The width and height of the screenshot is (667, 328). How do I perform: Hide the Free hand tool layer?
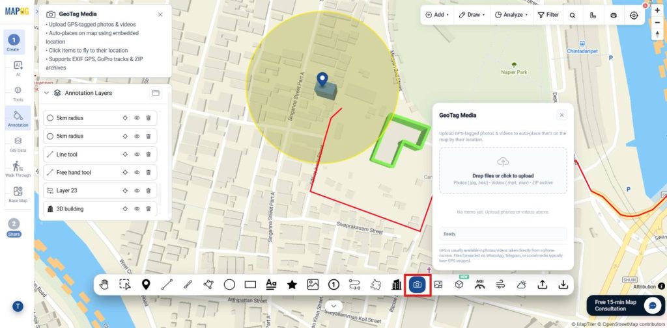(137, 172)
